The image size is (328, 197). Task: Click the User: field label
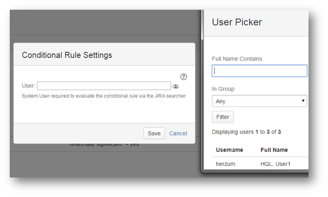coord(28,86)
